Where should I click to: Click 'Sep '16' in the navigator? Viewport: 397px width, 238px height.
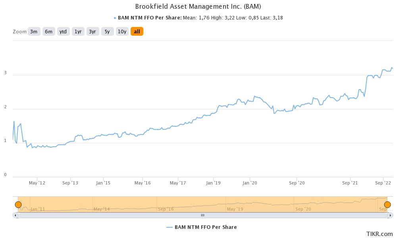pos(166,209)
